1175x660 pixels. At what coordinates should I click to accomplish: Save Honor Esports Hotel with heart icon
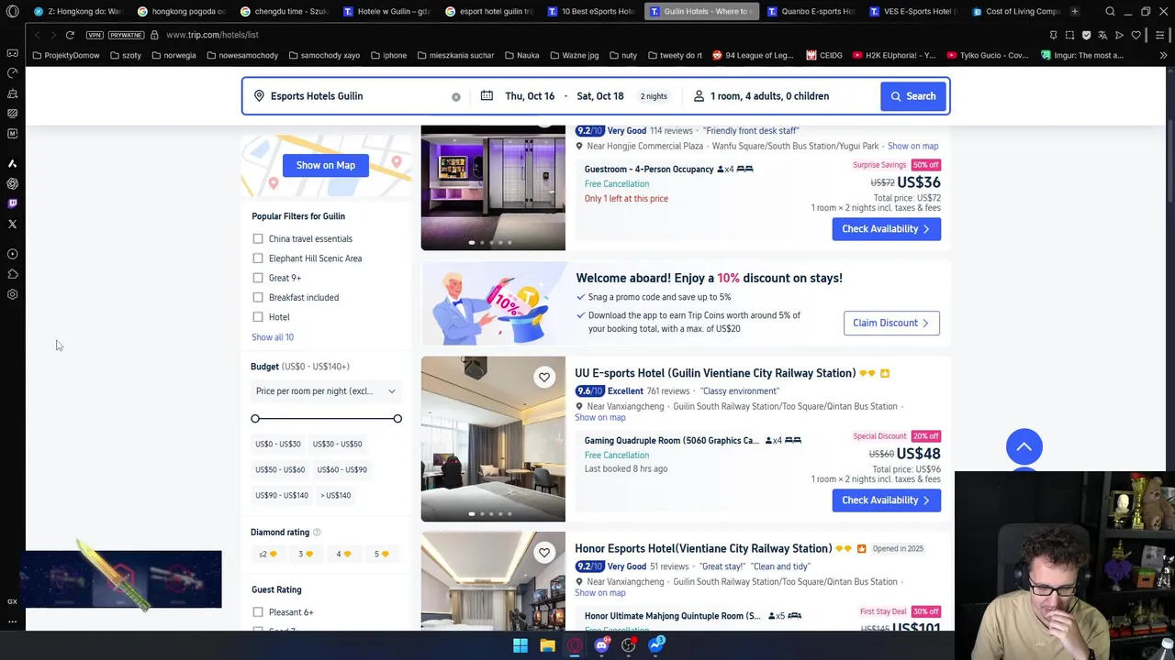(544, 553)
